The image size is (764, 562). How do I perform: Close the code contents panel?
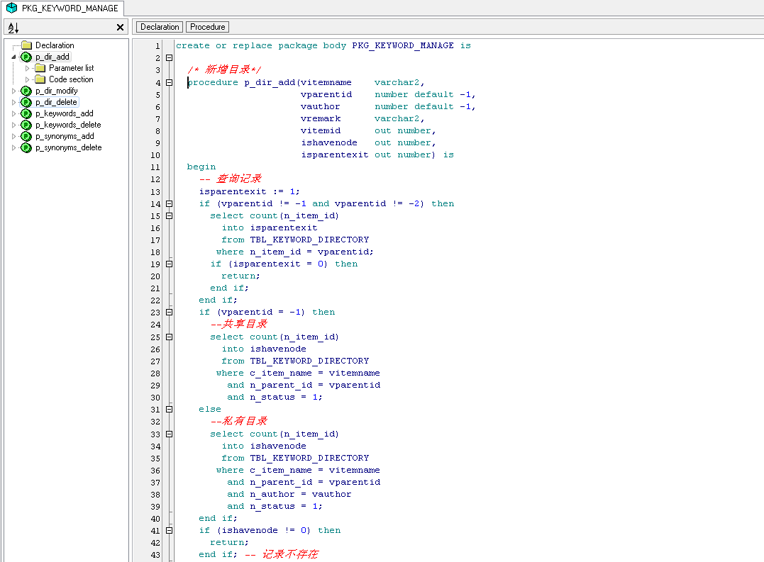(x=120, y=27)
